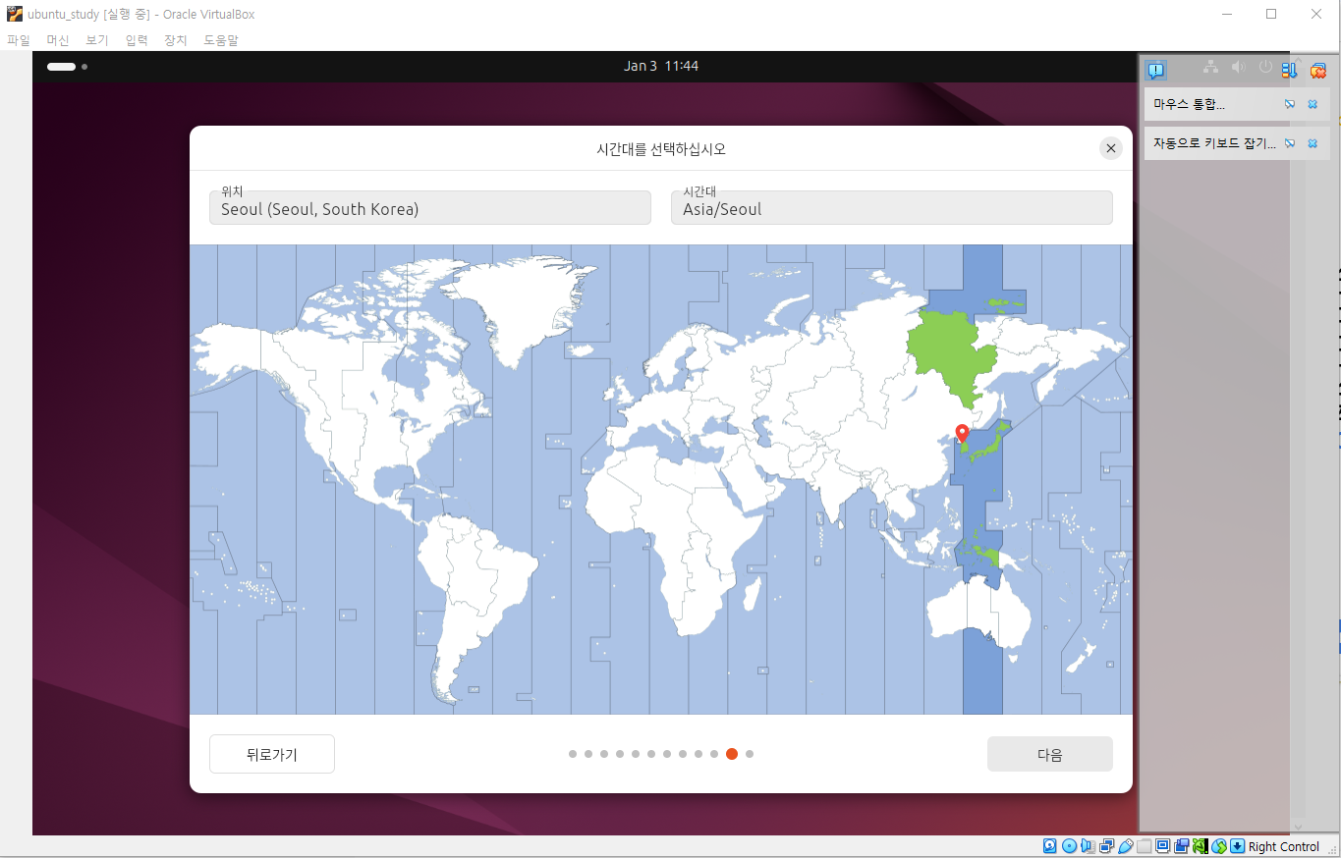This screenshot has height=858, width=1341.
Task: Open the 머신 menu
Action: click(x=58, y=40)
